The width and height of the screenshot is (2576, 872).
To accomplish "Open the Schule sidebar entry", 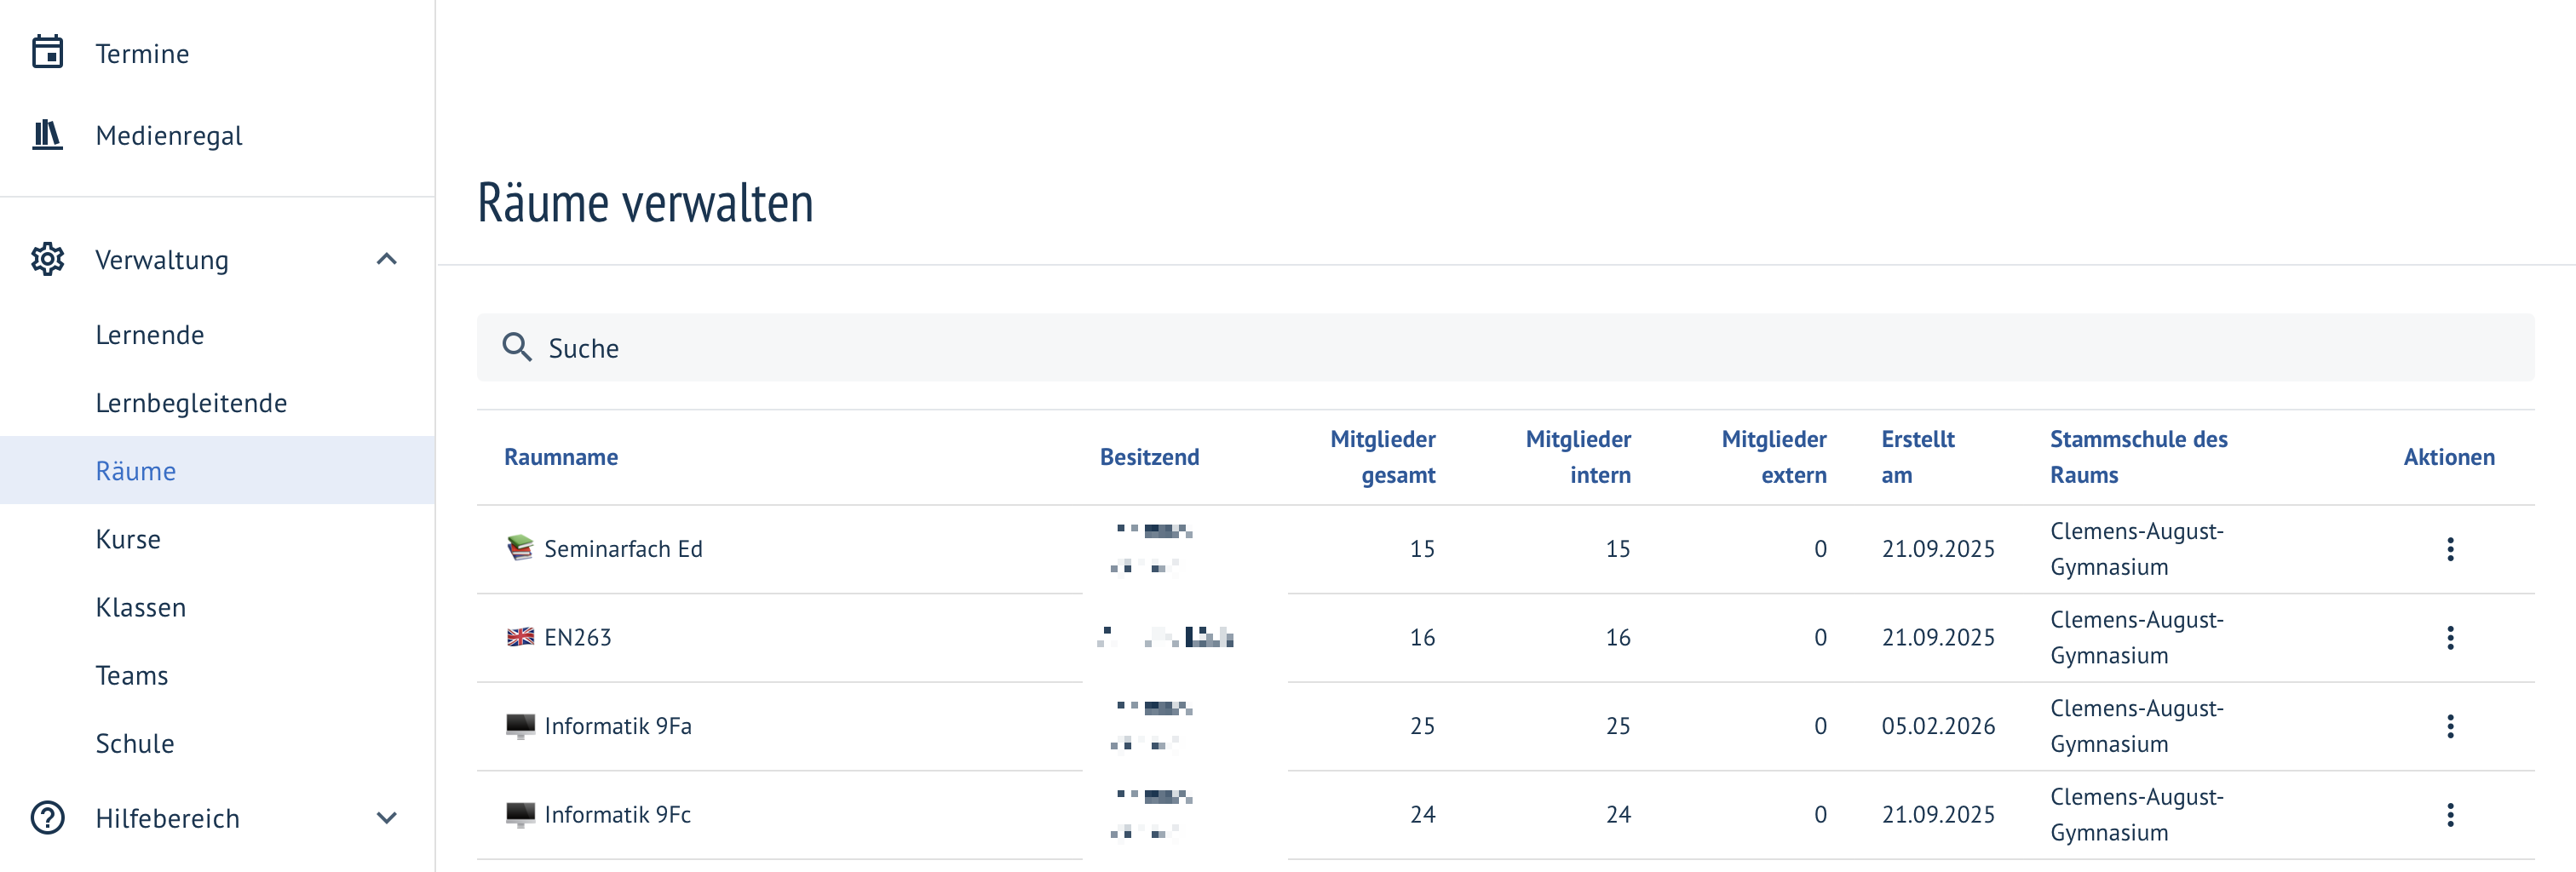I will tap(135, 743).
